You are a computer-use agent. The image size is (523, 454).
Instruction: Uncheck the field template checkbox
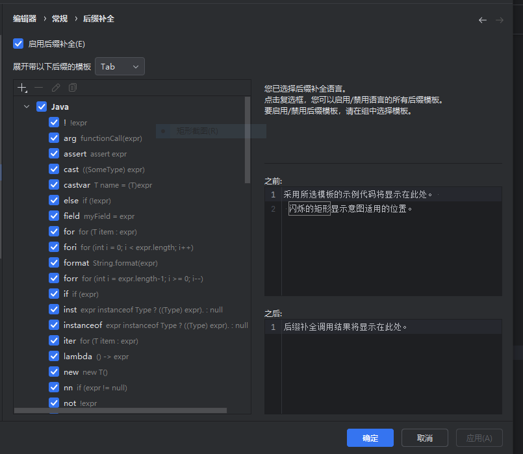click(54, 216)
